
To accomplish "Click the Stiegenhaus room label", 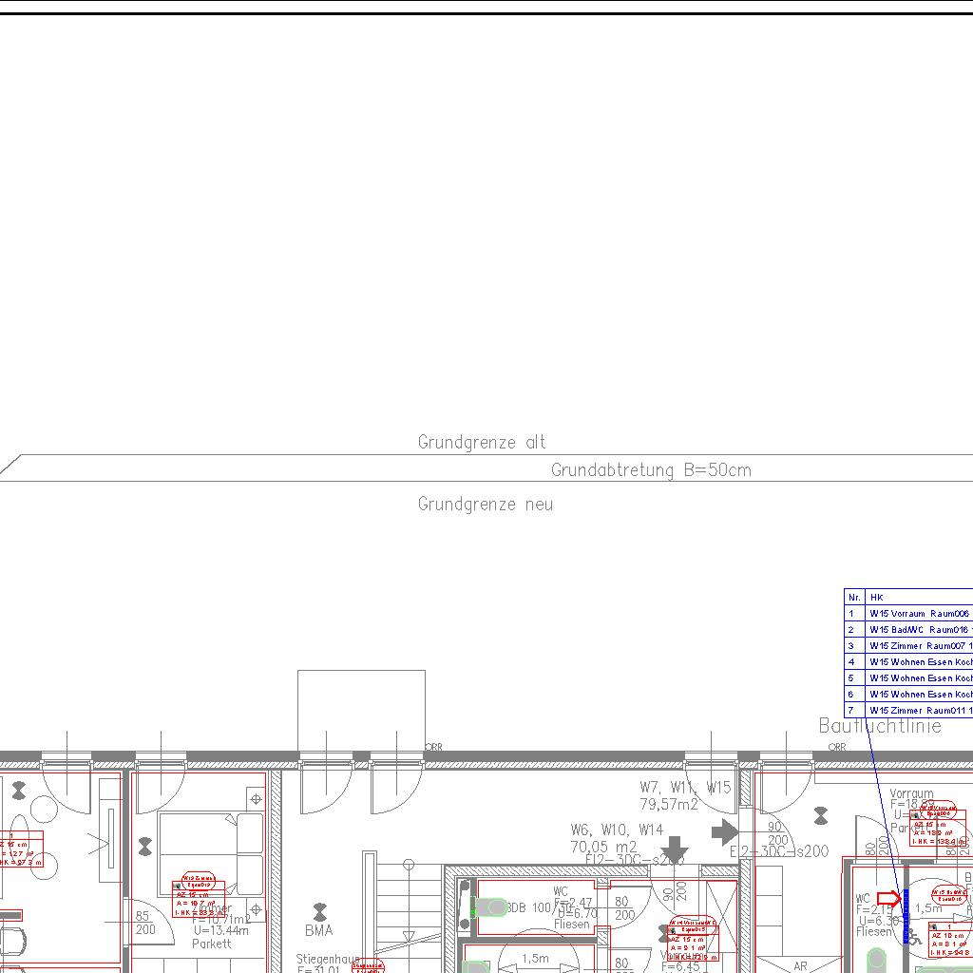I will tap(327, 960).
